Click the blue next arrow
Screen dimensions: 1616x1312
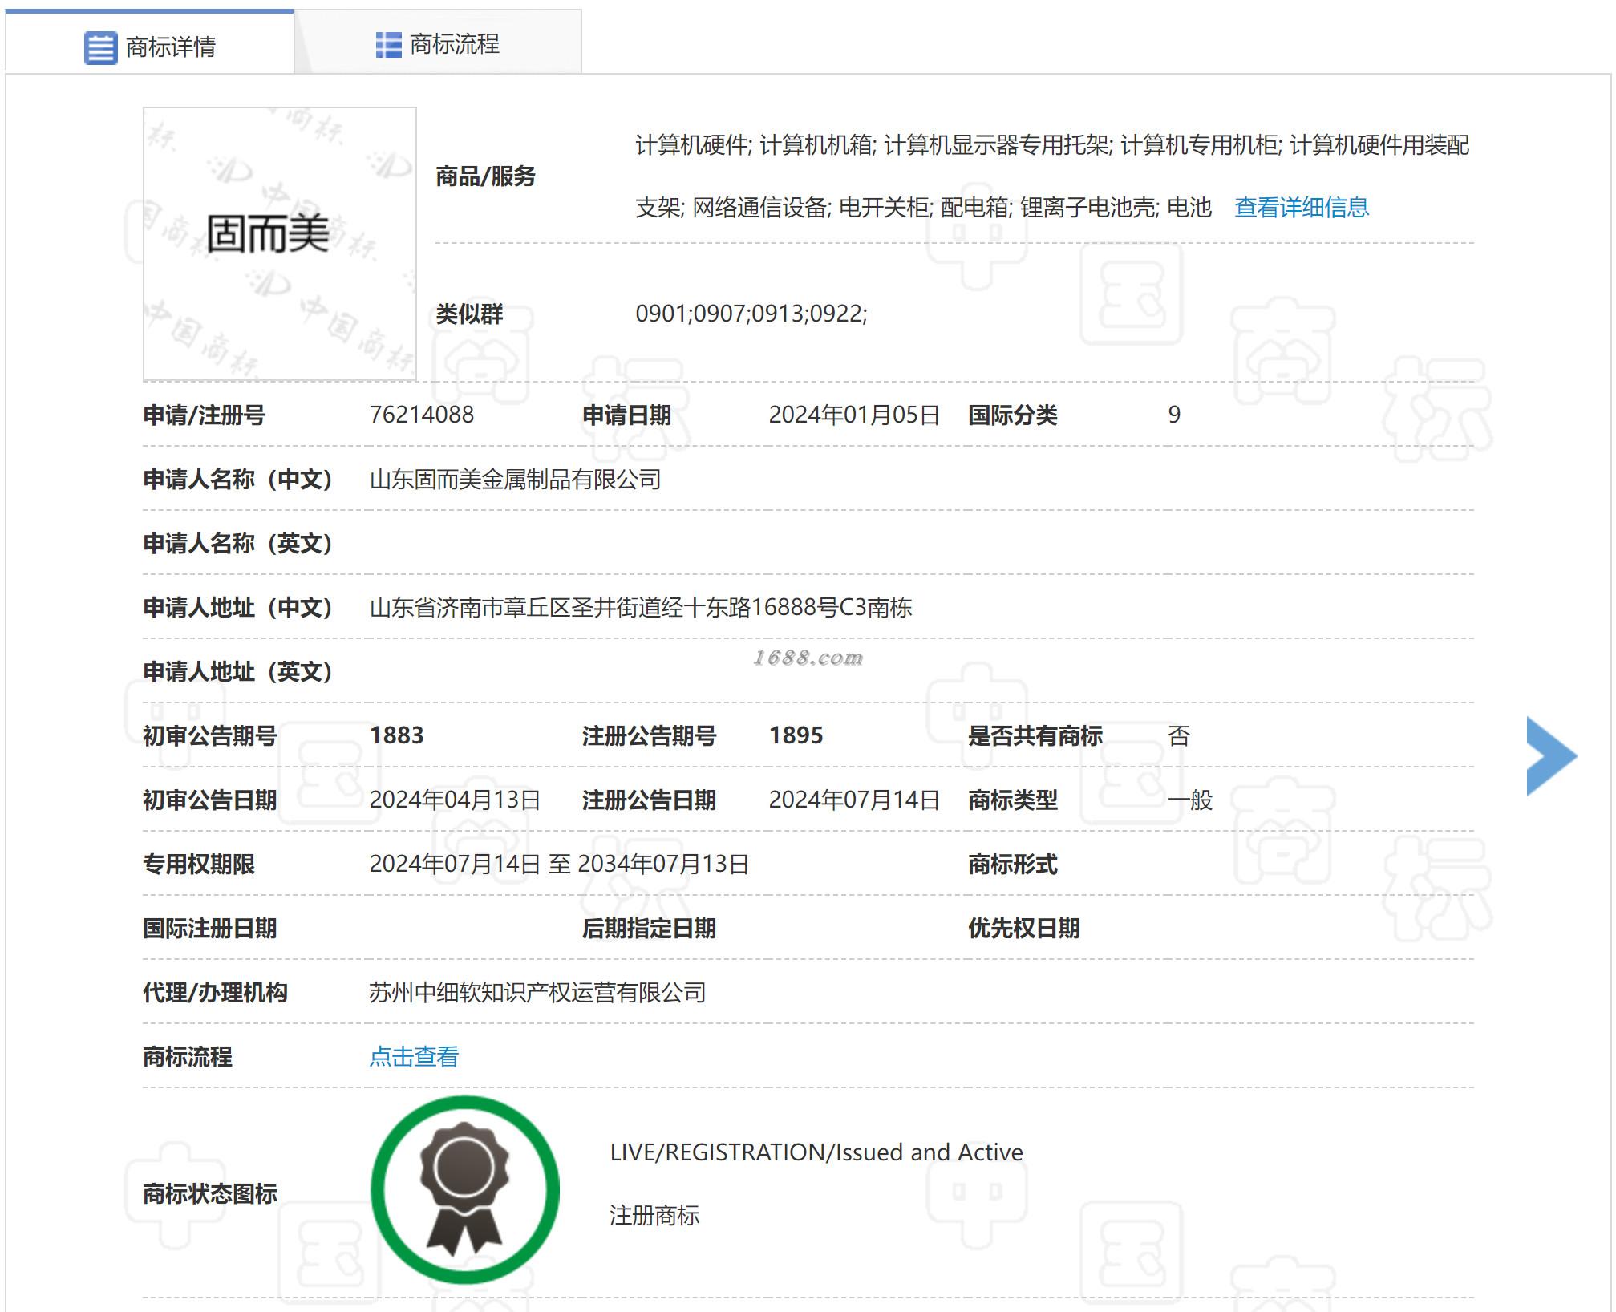(1551, 755)
